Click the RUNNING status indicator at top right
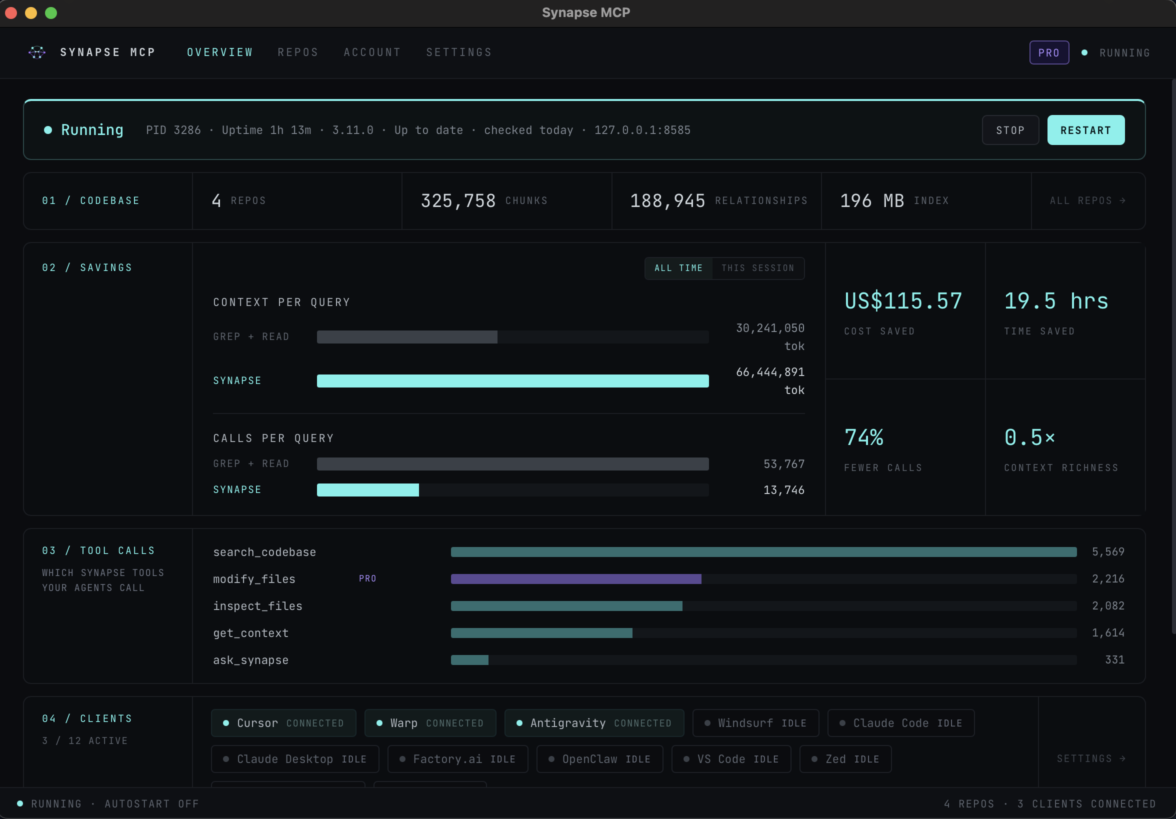This screenshot has height=819, width=1176. (x=1116, y=53)
